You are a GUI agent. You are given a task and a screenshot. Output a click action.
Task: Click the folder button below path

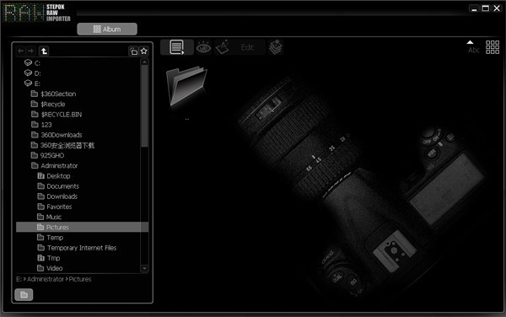[24, 294]
